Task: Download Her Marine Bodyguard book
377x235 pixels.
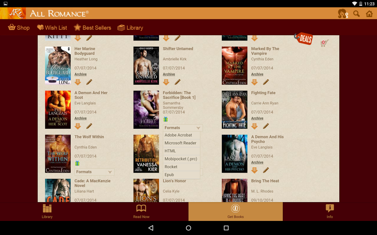Action: 78,82
